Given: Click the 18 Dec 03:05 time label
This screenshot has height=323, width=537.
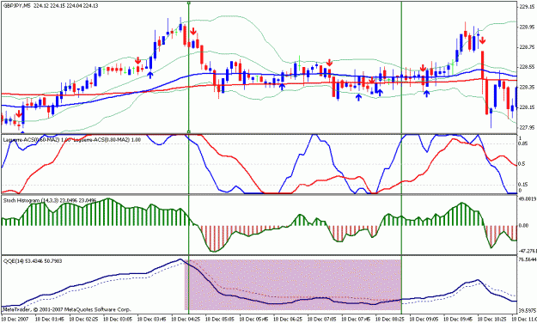Looking at the screenshot, I should 118,319.
